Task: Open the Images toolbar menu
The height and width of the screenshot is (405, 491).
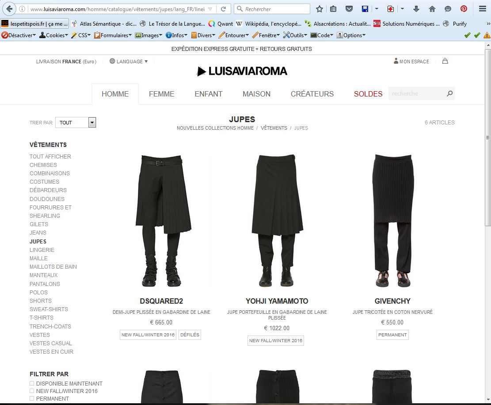Action: [x=148, y=35]
